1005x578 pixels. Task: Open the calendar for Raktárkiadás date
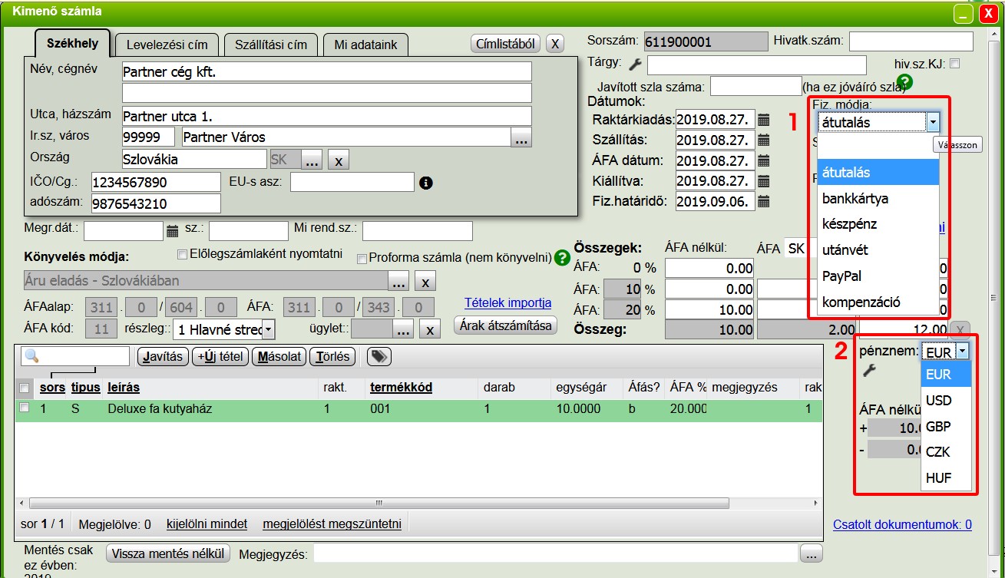click(763, 120)
